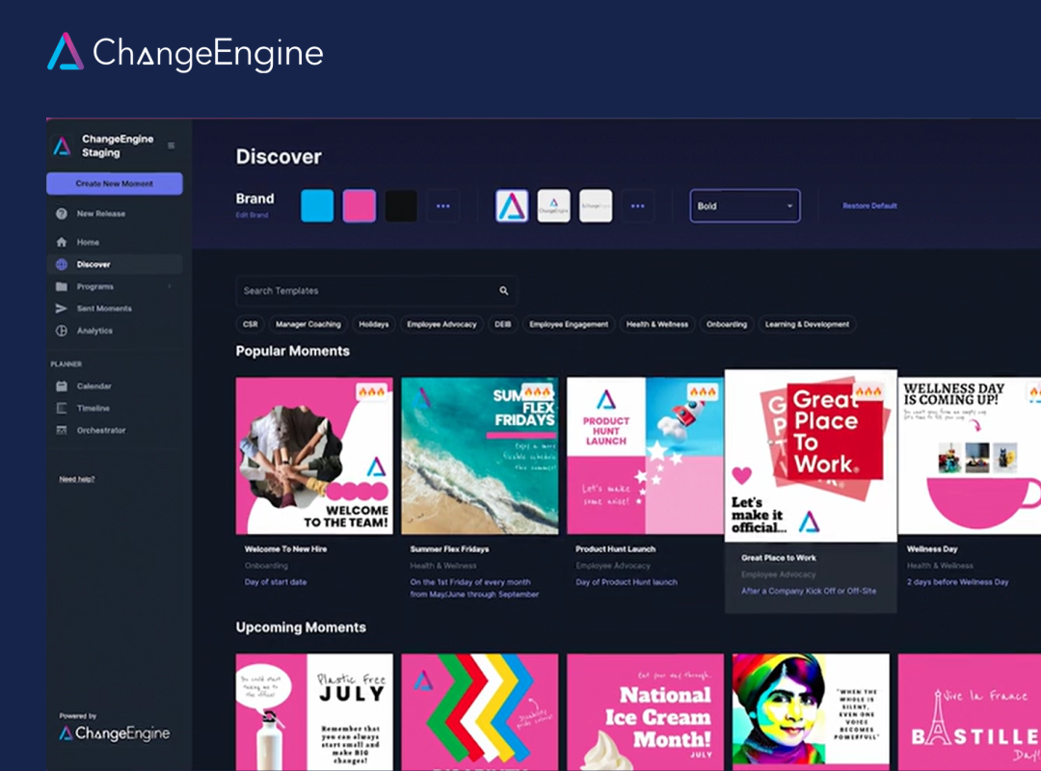
Task: Select the triangle logo brand image
Action: pos(512,206)
